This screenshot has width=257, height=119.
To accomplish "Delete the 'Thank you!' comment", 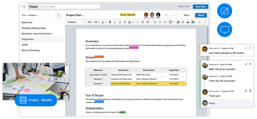I will point(250,91).
